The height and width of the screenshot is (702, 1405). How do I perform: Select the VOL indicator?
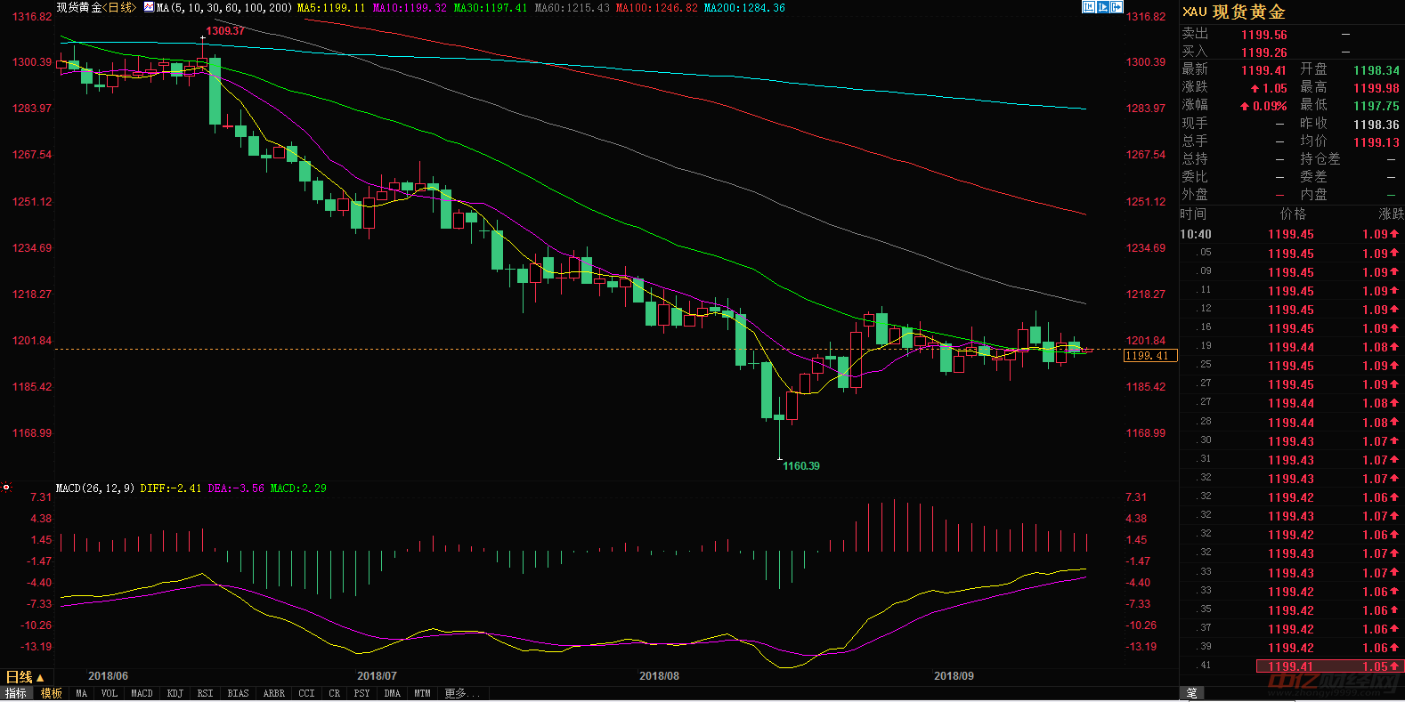click(109, 693)
